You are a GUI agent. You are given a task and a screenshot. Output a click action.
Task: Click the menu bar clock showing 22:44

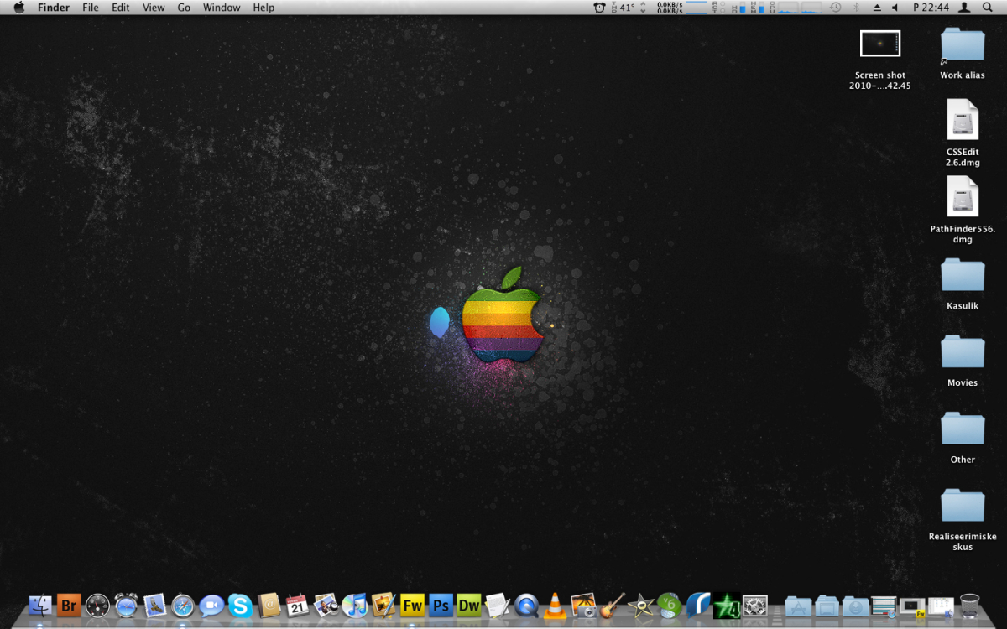click(x=931, y=8)
